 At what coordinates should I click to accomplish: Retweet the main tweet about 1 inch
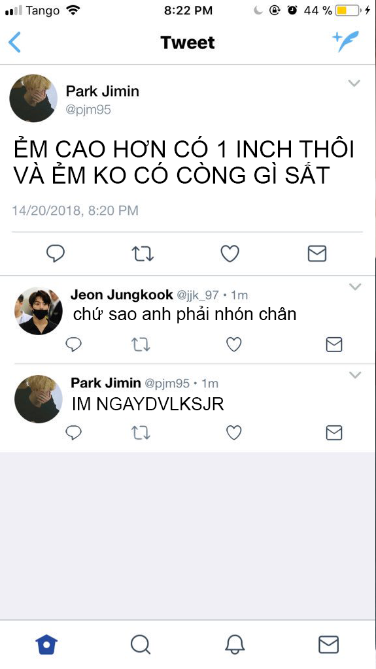(143, 253)
